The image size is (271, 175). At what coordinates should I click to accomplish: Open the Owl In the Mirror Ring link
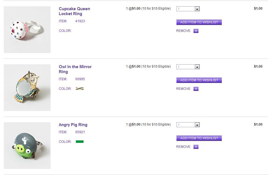[x=75, y=69]
